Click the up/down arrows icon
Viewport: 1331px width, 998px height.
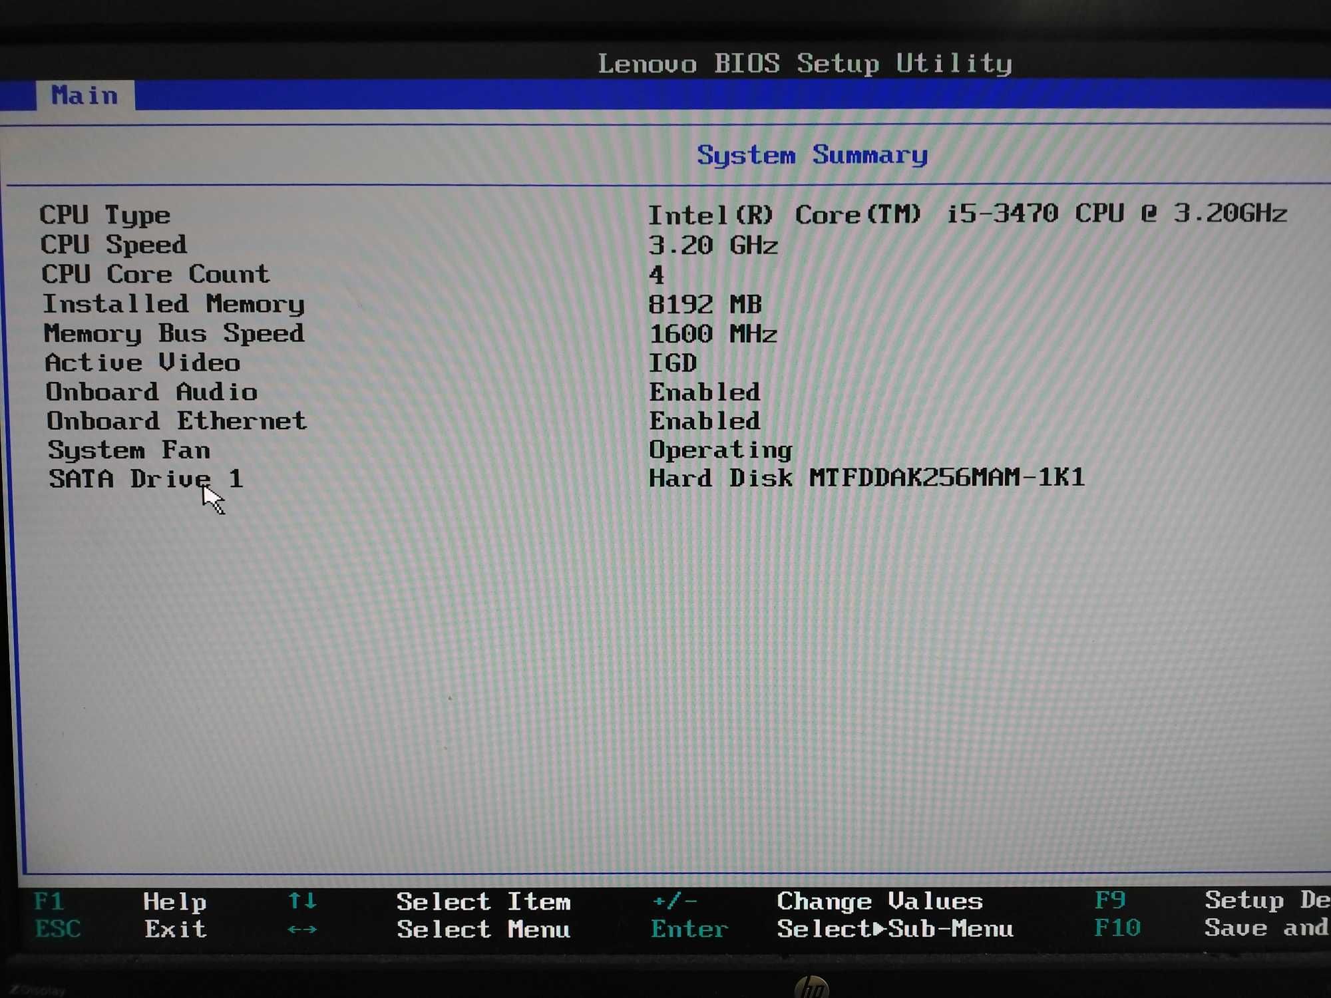pos(303,902)
